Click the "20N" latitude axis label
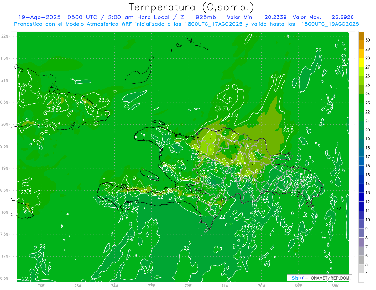This screenshot has width=376, height=290. tap(5, 124)
